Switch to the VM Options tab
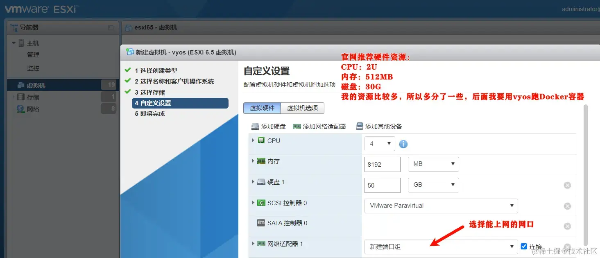The height and width of the screenshot is (258, 600). click(x=303, y=108)
